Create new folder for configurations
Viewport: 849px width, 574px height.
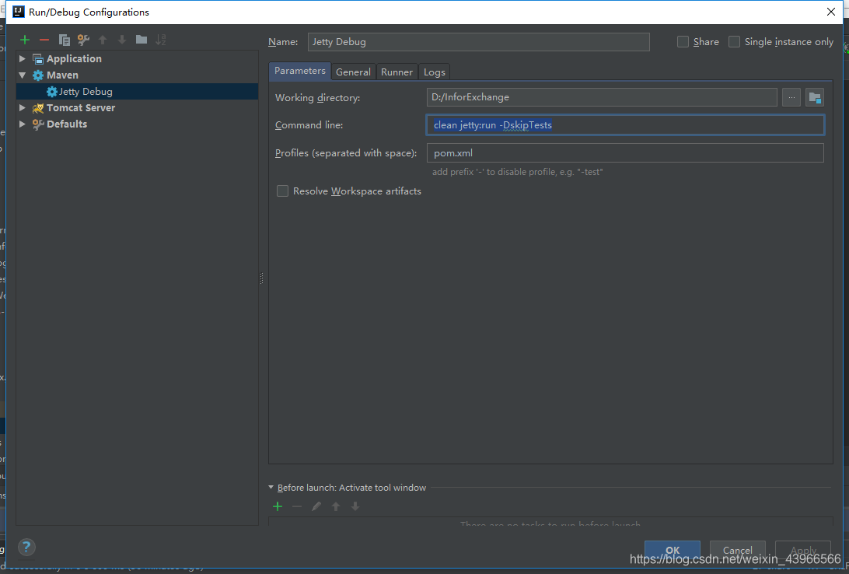coord(141,40)
